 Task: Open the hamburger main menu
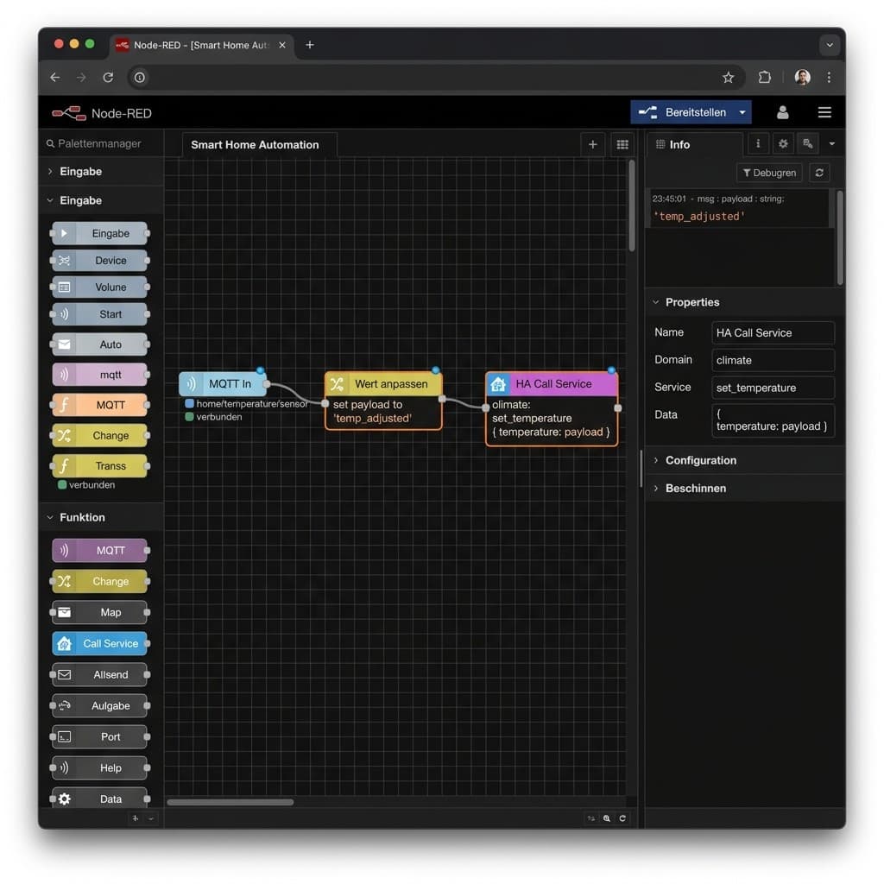click(824, 112)
